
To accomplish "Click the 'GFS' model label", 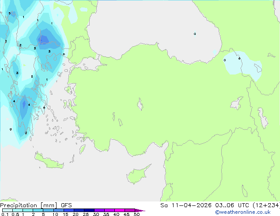I will tap(66, 205).
